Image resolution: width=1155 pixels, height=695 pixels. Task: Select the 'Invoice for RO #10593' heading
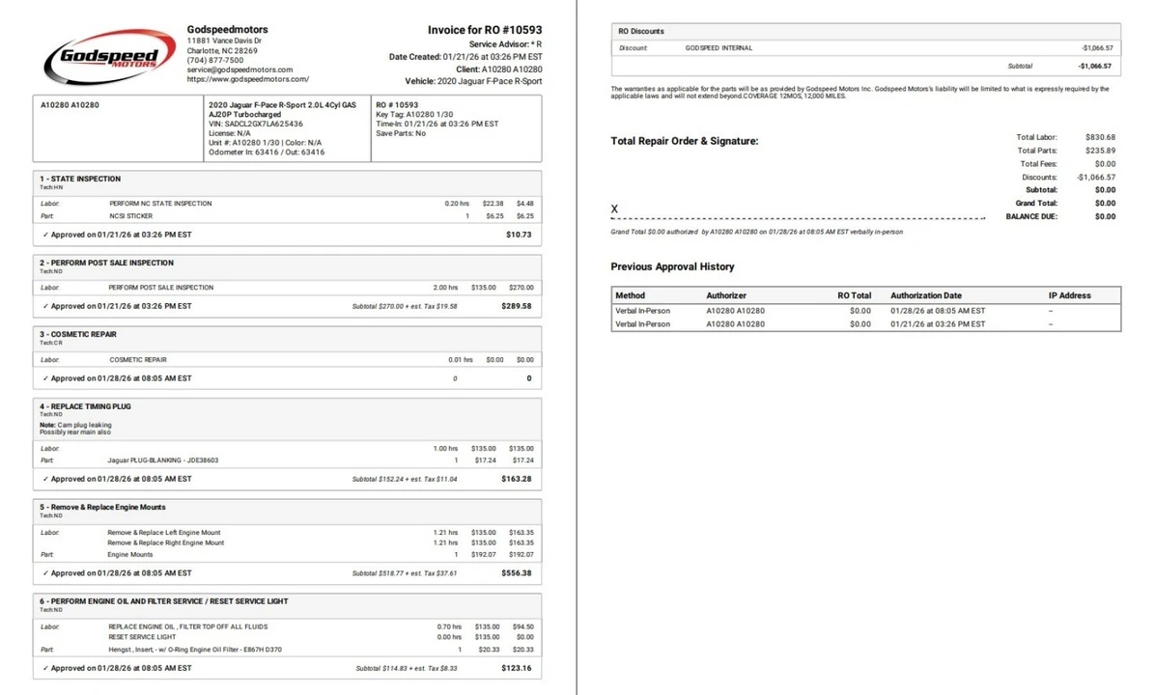(x=485, y=30)
